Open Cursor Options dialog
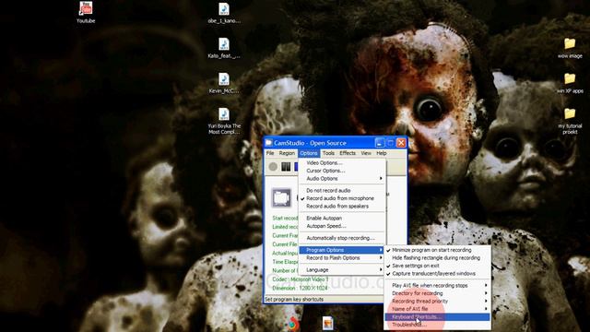Screen dimensions: 590x332 coord(342,171)
